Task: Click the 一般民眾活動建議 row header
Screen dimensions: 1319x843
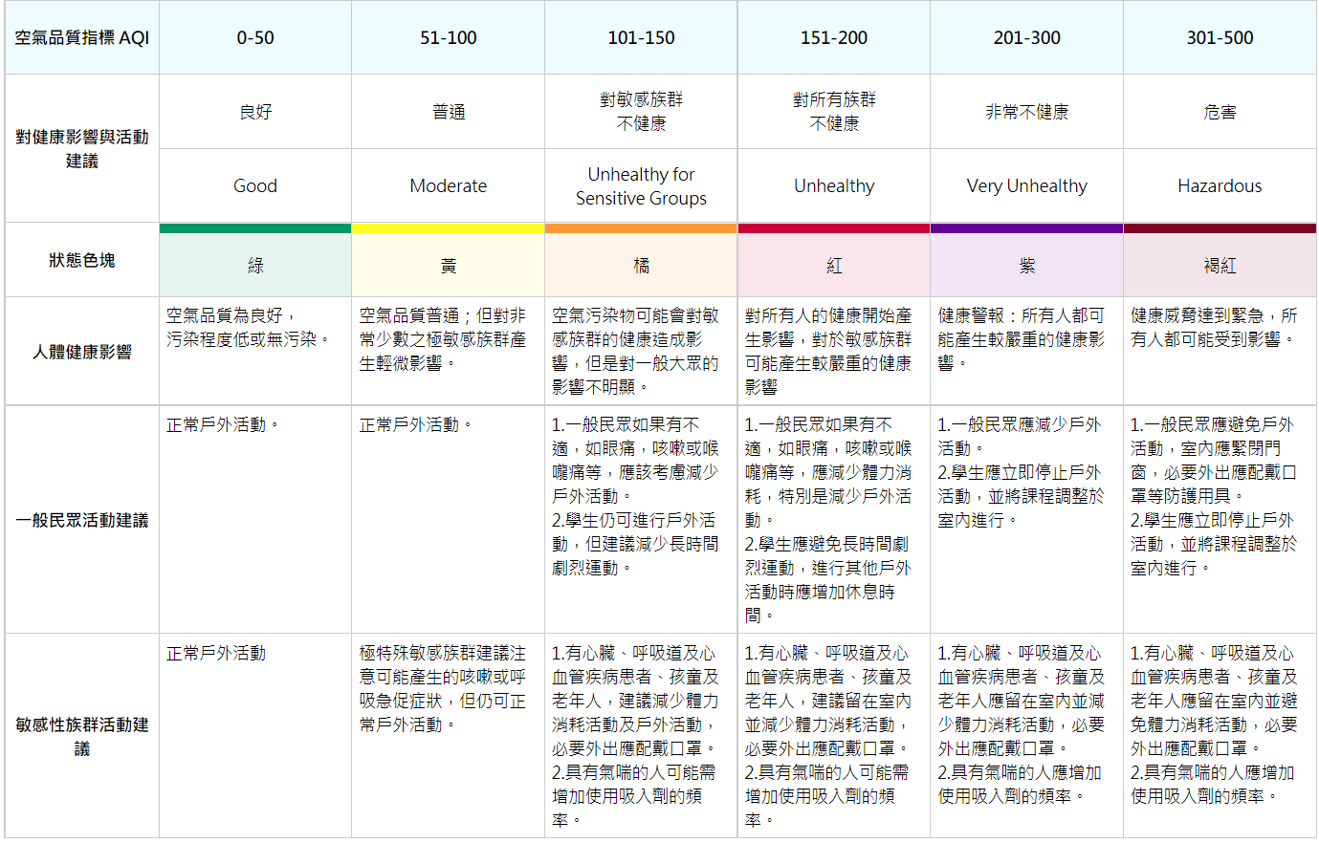Action: click(82, 520)
